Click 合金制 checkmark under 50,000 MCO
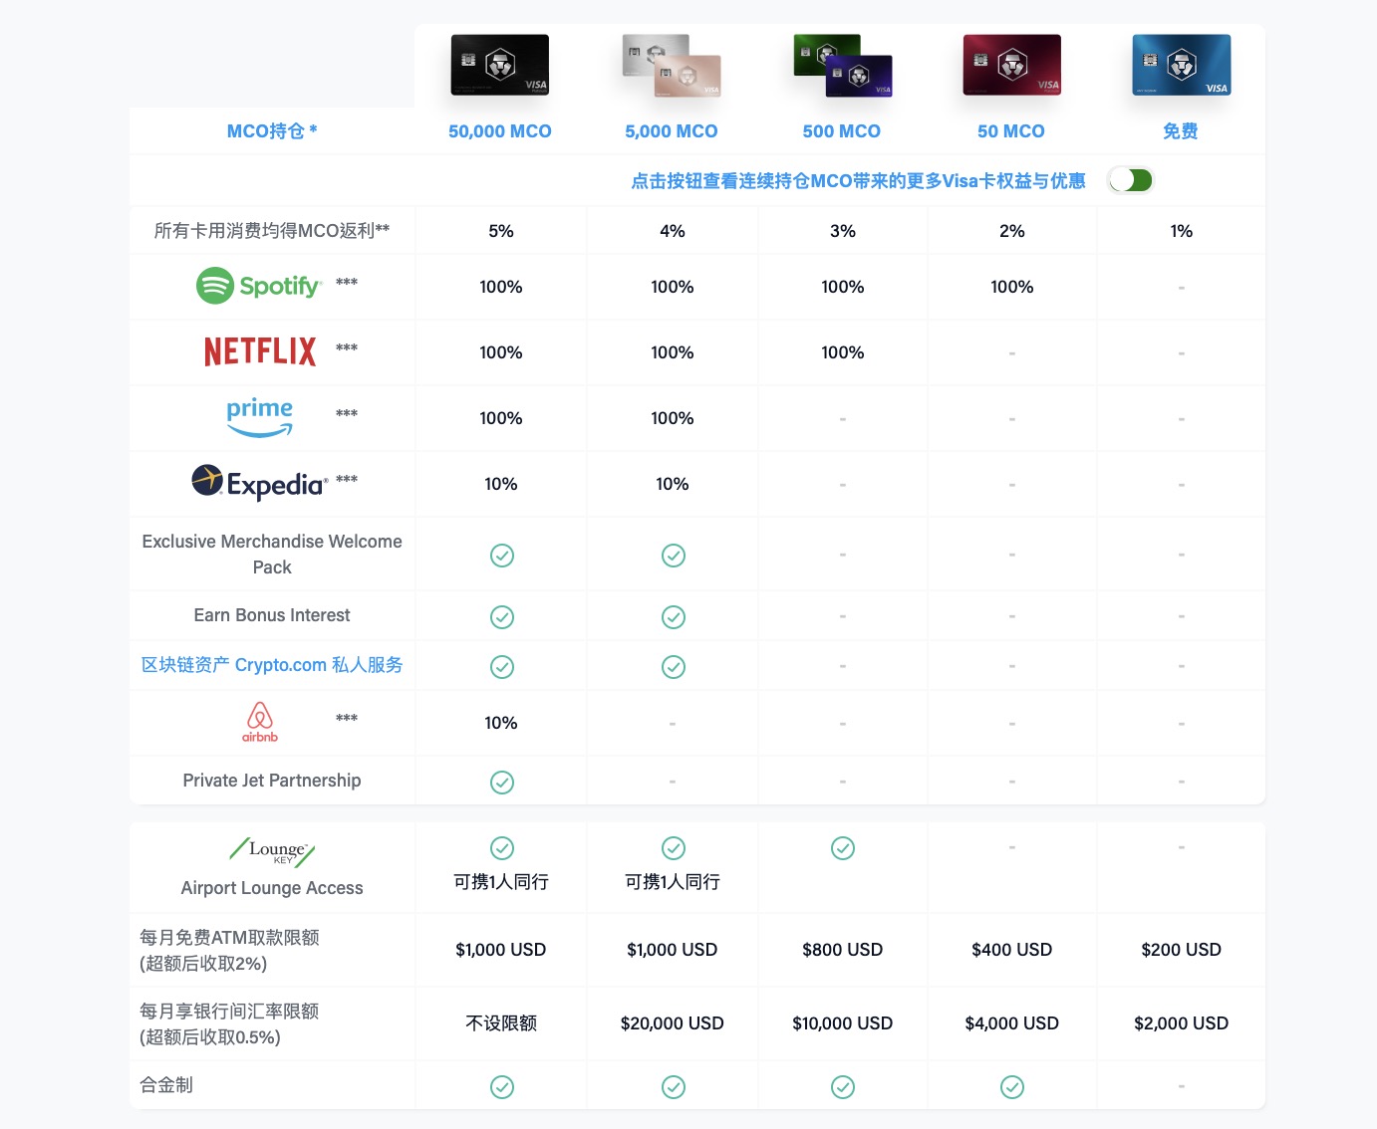Screen dimensions: 1377x1129 [502, 1087]
